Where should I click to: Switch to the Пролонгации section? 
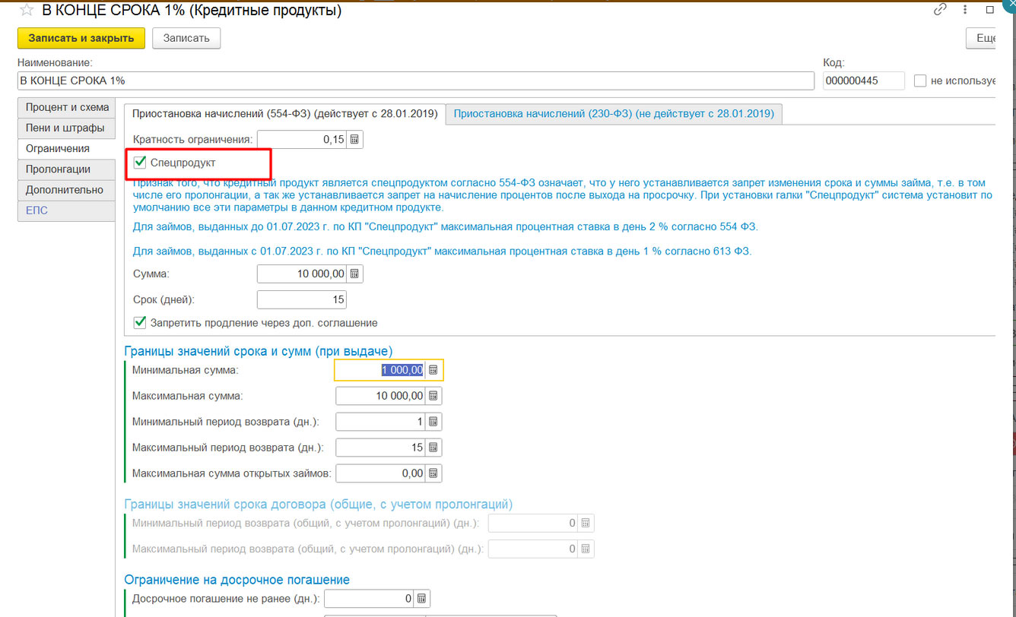point(67,169)
